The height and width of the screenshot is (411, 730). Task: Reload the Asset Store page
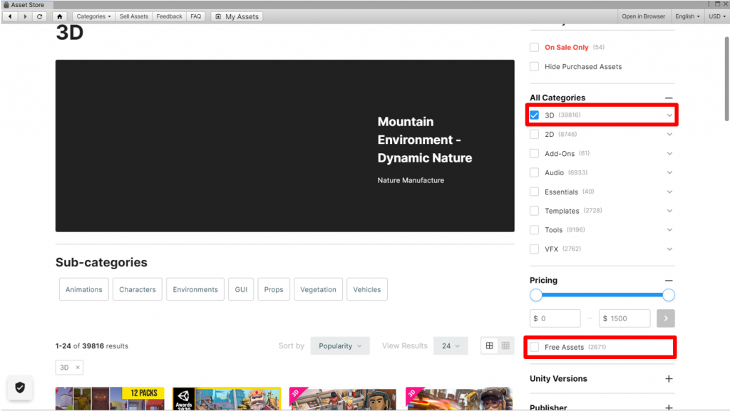pos(40,16)
